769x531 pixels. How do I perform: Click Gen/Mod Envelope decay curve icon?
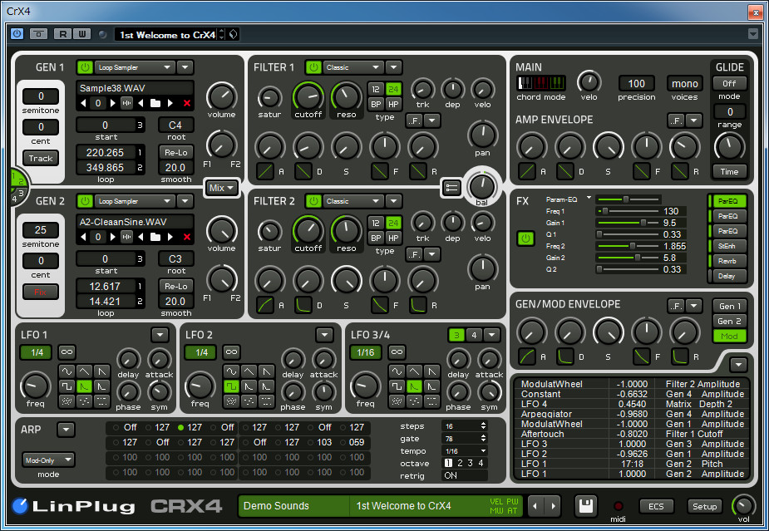[565, 356]
